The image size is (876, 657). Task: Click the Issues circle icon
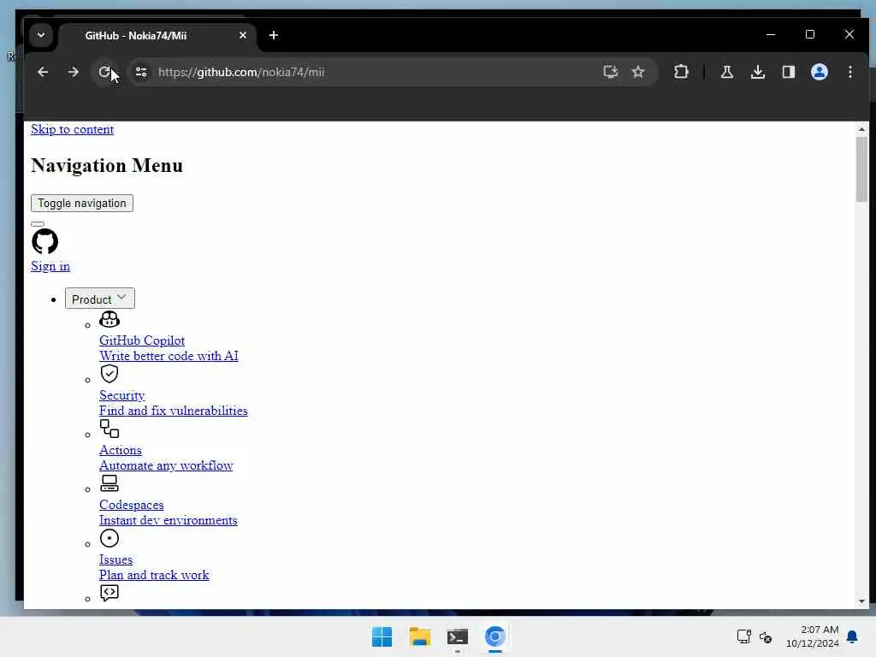(x=109, y=538)
